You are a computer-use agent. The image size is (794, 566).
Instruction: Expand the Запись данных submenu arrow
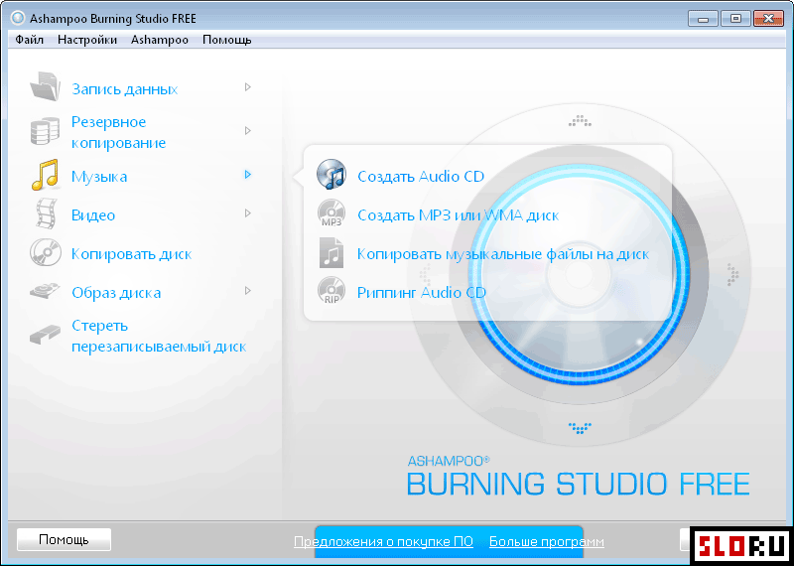(x=247, y=87)
